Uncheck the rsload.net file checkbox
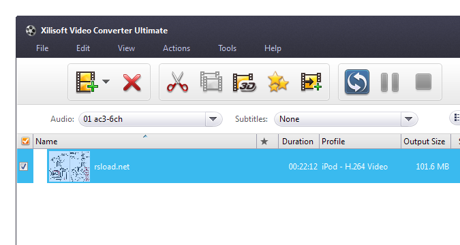460x245 pixels. tap(23, 167)
